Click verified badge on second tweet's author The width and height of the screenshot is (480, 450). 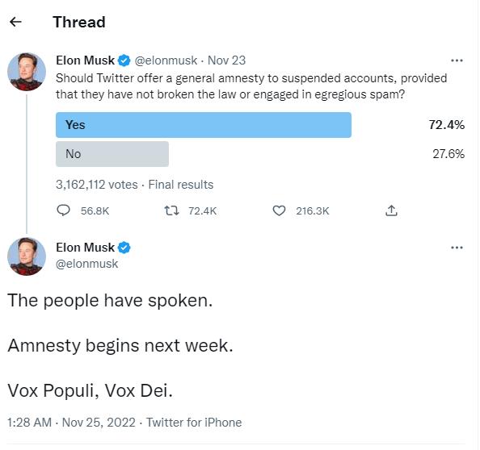124,248
